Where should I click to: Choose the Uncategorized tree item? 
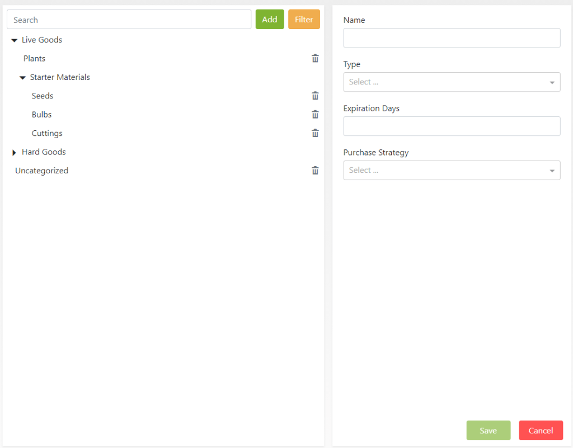(x=42, y=171)
